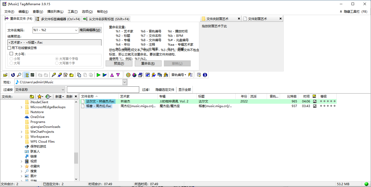Click cover art icon in 达尔文 row

coord(315,101)
